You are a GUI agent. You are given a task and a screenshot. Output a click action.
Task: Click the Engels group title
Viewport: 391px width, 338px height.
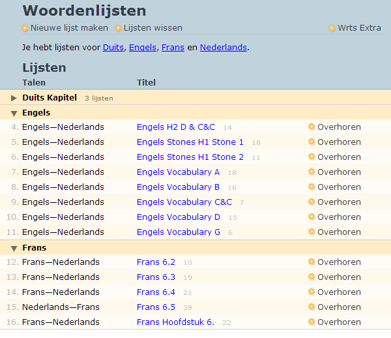coord(36,113)
